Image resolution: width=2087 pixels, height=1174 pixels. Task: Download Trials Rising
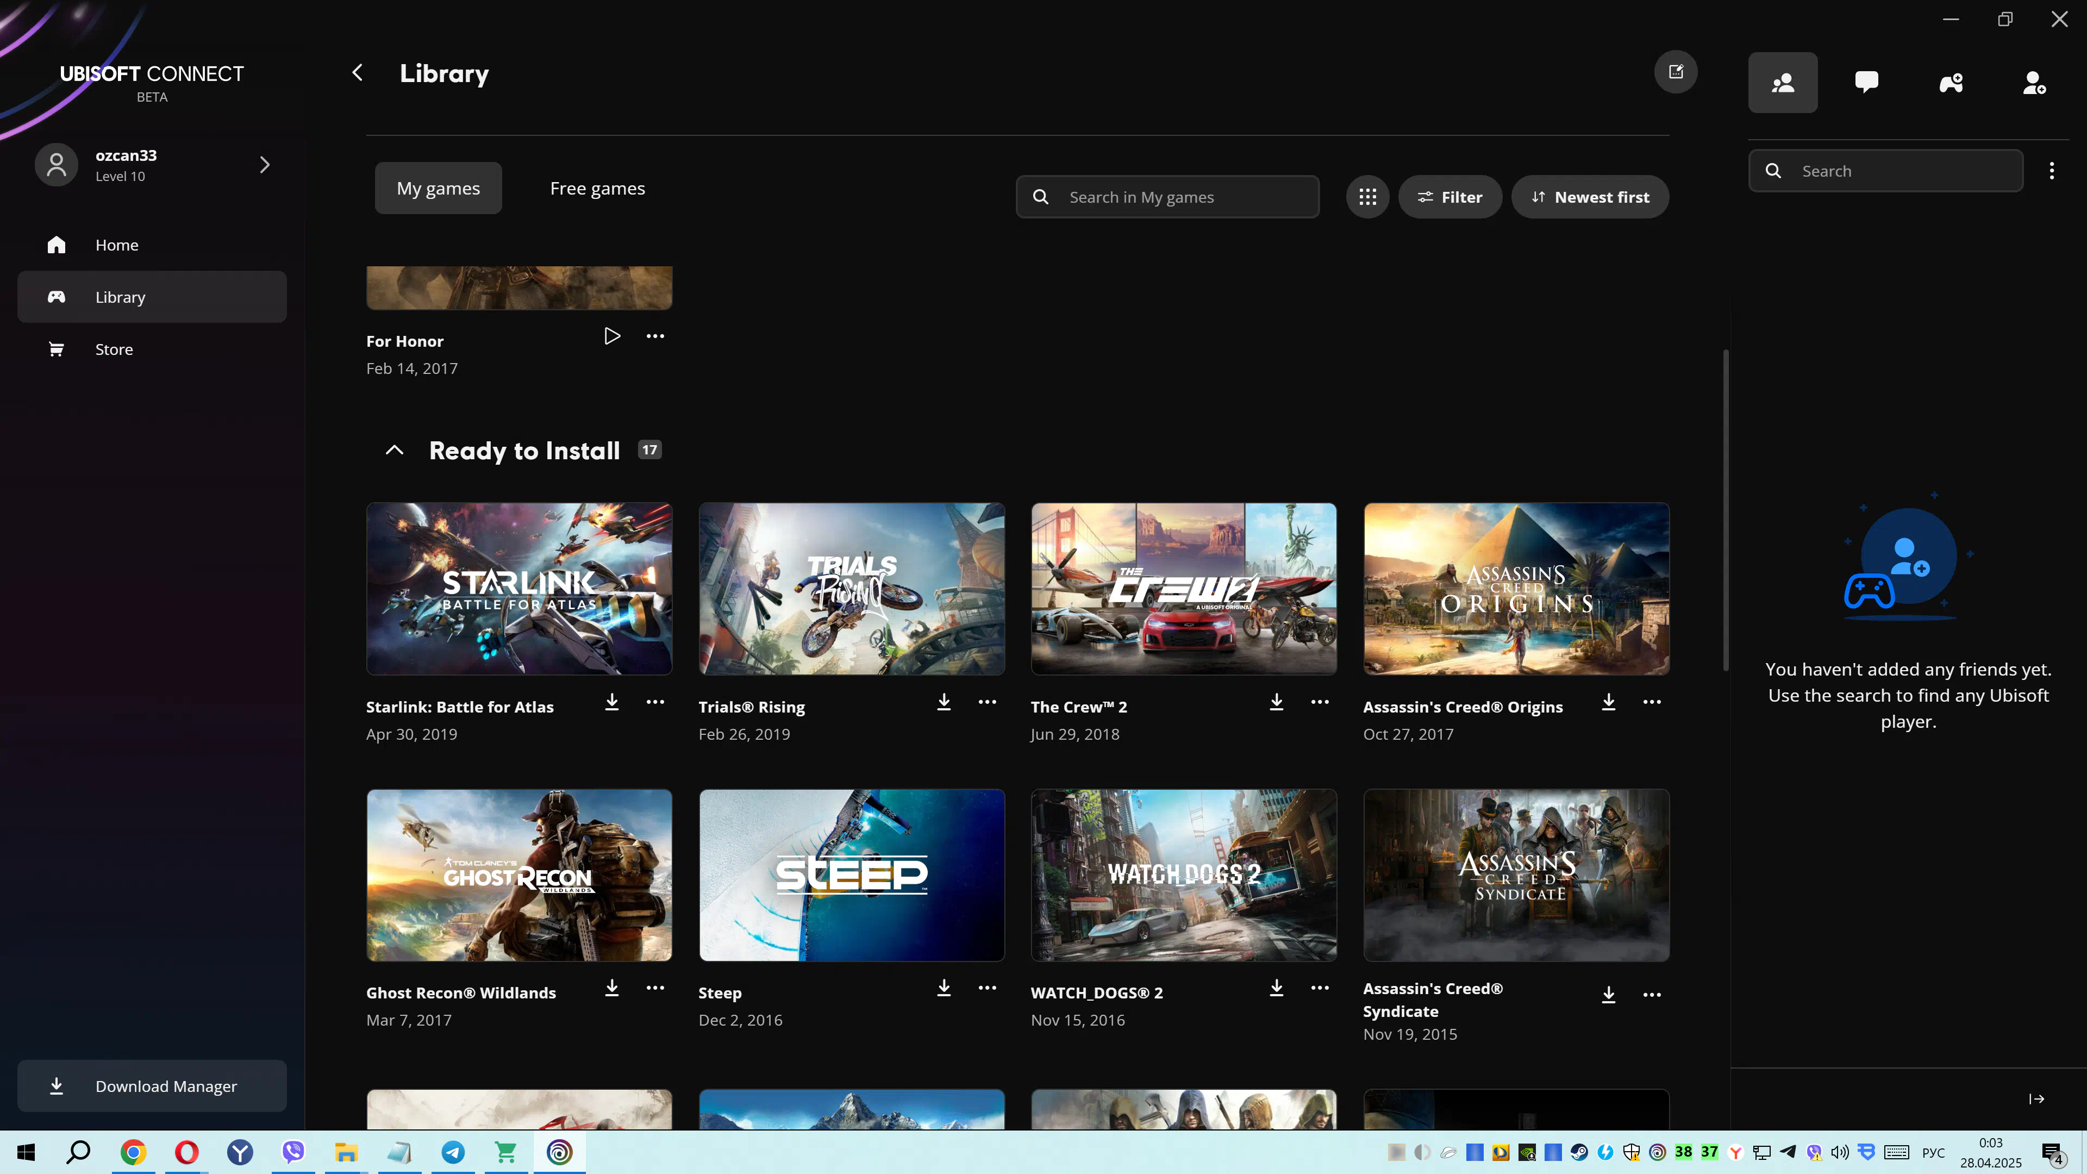(944, 702)
